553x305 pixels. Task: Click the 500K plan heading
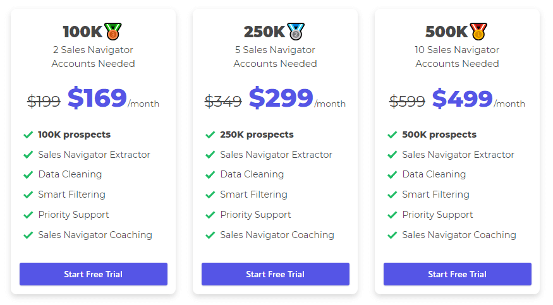446,32
